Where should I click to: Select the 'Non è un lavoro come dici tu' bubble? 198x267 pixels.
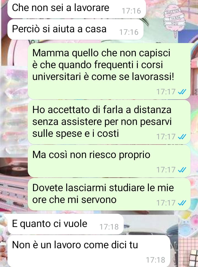click(x=89, y=251)
